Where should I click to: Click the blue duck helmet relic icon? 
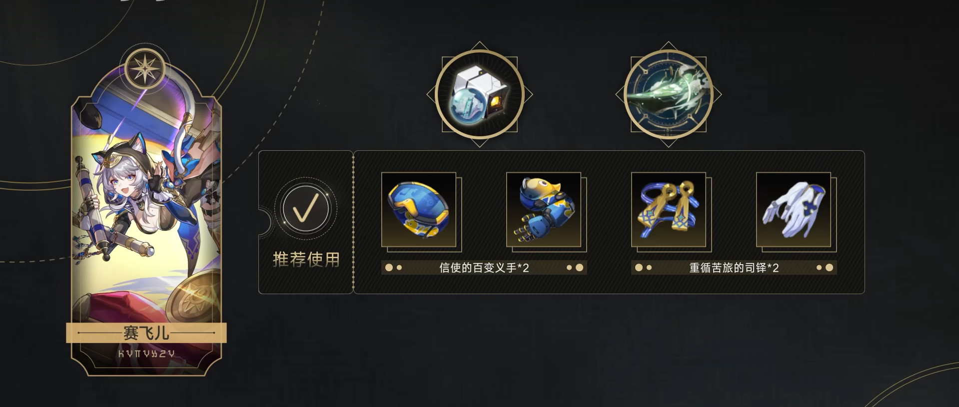coord(419,210)
